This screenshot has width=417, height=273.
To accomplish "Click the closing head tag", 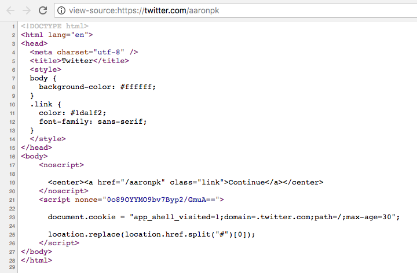I will 36,147.
